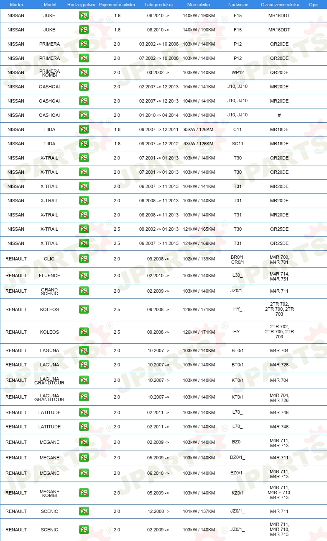
Task: Click the Marka column header
Action: coord(16,4)
